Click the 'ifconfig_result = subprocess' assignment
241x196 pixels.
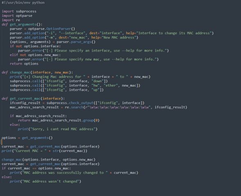(77, 103)
